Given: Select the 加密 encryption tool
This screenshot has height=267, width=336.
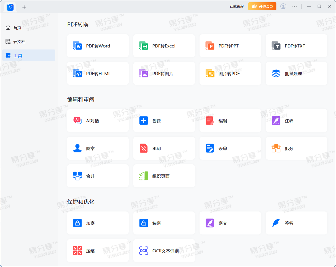Looking at the screenshot, I should click(x=98, y=223).
